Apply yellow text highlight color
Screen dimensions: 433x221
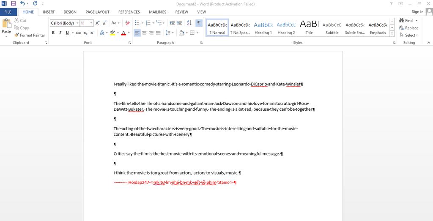pyautogui.click(x=112, y=33)
